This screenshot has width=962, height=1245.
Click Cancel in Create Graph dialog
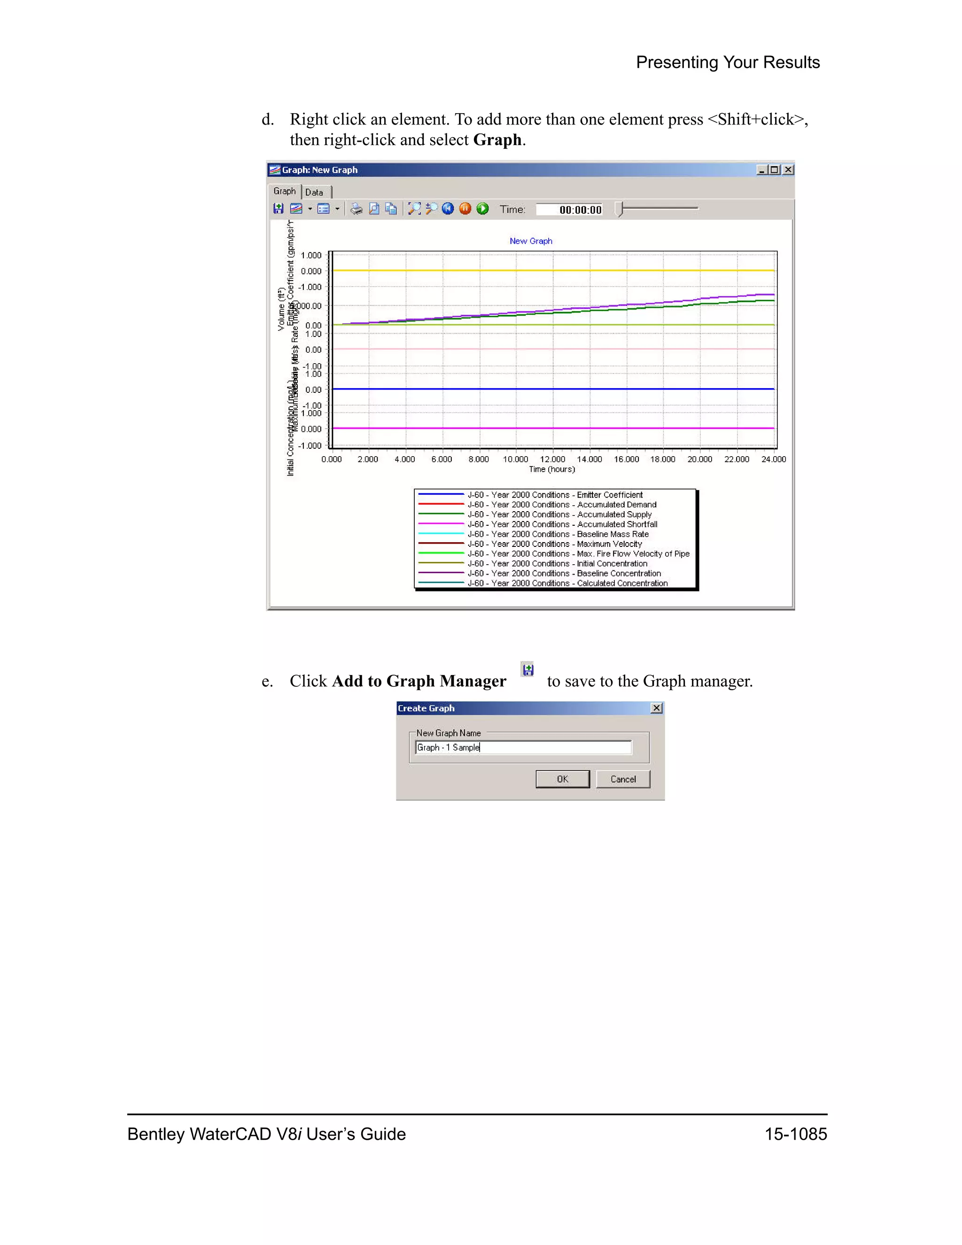(x=623, y=779)
